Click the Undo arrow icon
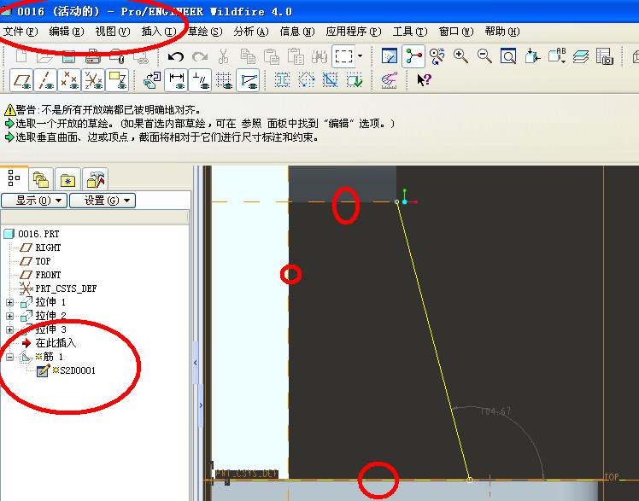Viewport: 639px width, 501px height. tap(176, 56)
